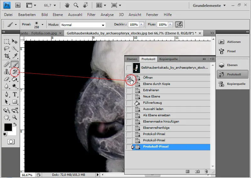251x178 pixels.
Task: Open the Protokoll panel options menu
Action: pos(212,59)
